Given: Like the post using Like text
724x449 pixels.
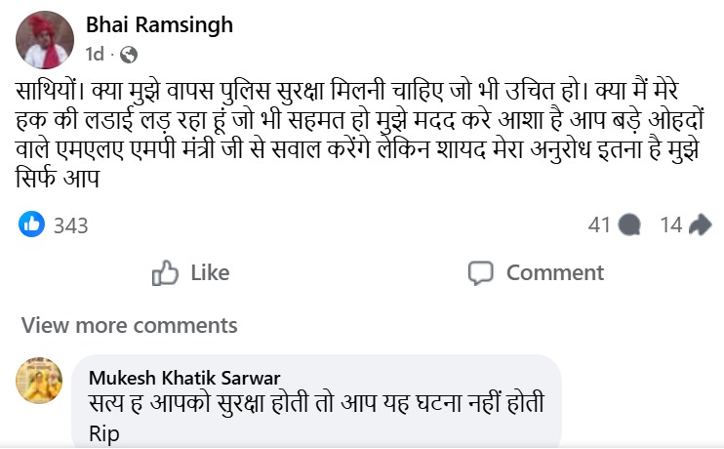Looking at the screenshot, I should tap(210, 272).
